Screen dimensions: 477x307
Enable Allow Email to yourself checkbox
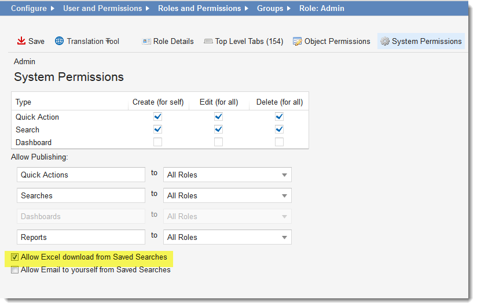coord(14,270)
